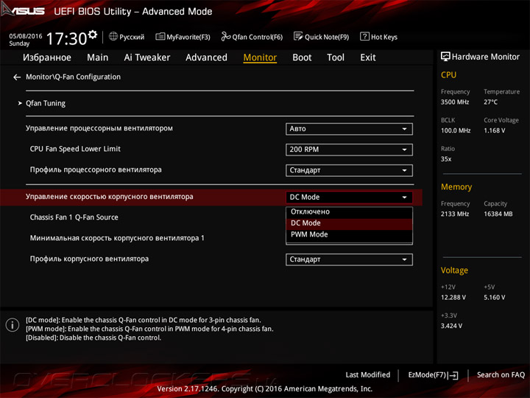The image size is (530, 398).
Task: Click the CPU frequency value 3500 MHz
Action: [455, 102]
